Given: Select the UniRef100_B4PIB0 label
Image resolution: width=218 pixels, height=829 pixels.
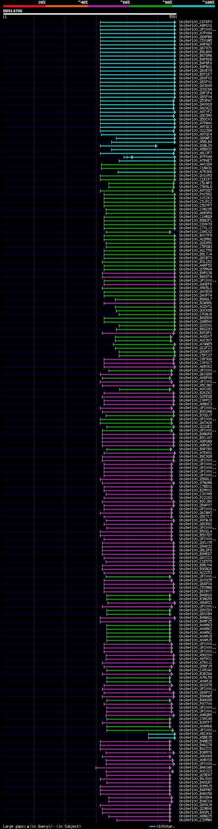Looking at the screenshot, I should pyautogui.click(x=196, y=449).
